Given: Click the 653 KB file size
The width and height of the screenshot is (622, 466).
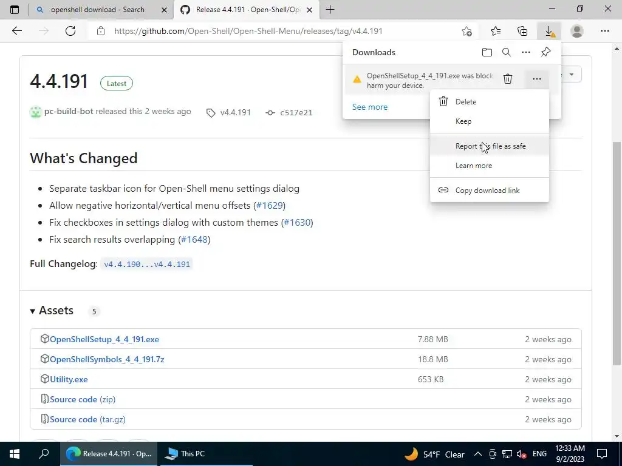Looking at the screenshot, I should point(431,379).
